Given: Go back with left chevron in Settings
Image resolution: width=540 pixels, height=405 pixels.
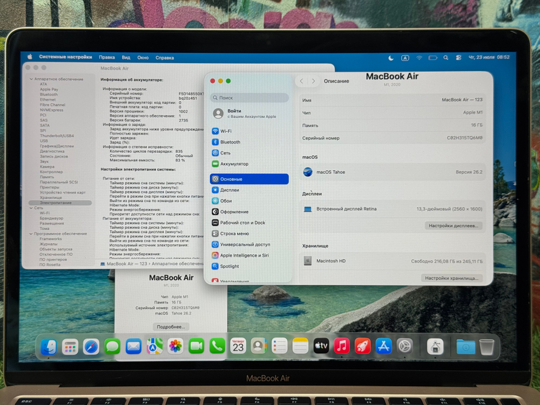Looking at the screenshot, I should pyautogui.click(x=301, y=81).
